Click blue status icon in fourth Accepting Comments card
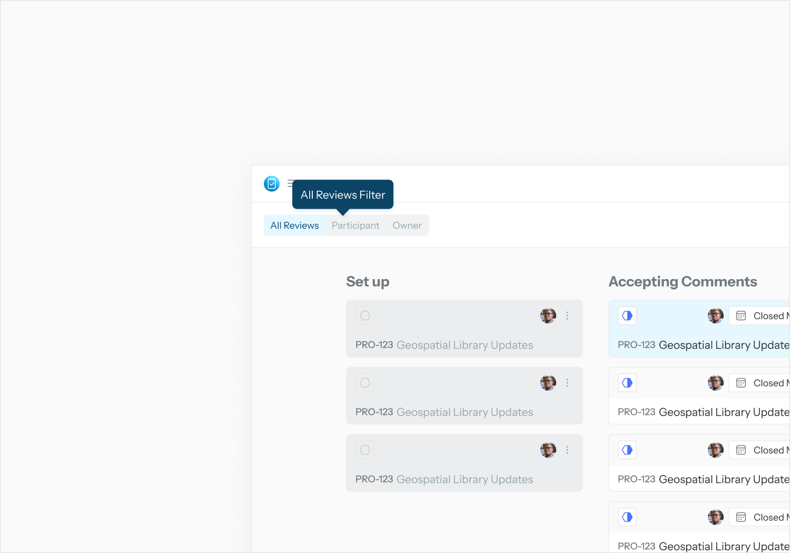Viewport: 790px width, 553px height. 627,517
